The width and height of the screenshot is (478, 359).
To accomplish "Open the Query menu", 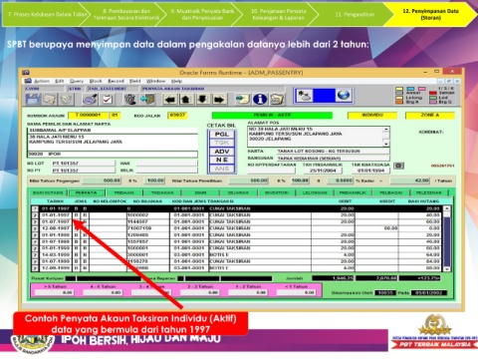I will point(77,81).
